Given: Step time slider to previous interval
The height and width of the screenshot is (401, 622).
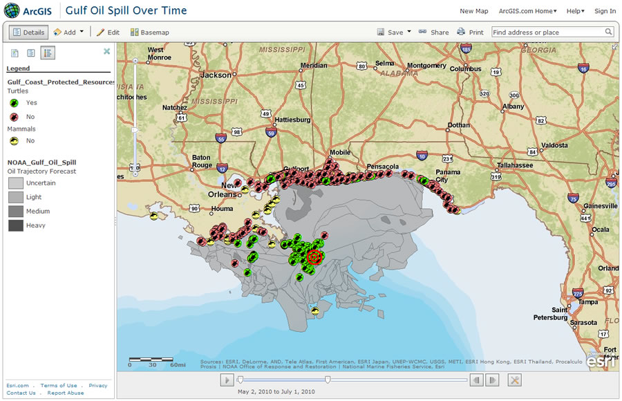Looking at the screenshot, I should (476, 380).
